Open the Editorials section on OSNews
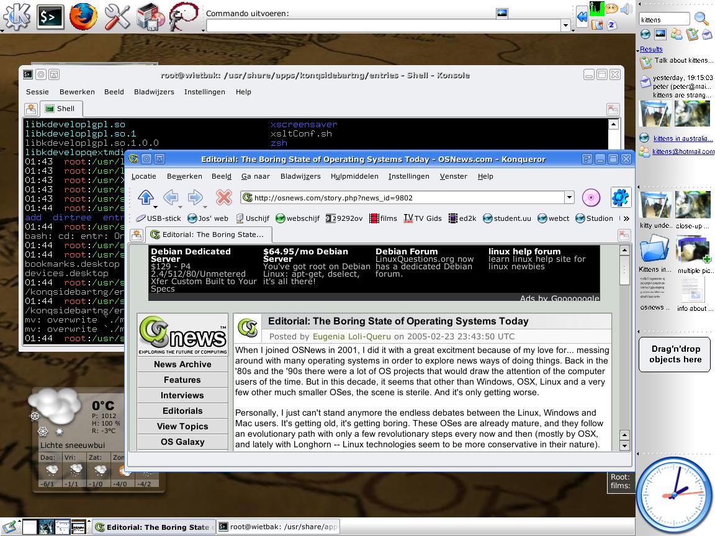The image size is (715, 536). pyautogui.click(x=182, y=411)
